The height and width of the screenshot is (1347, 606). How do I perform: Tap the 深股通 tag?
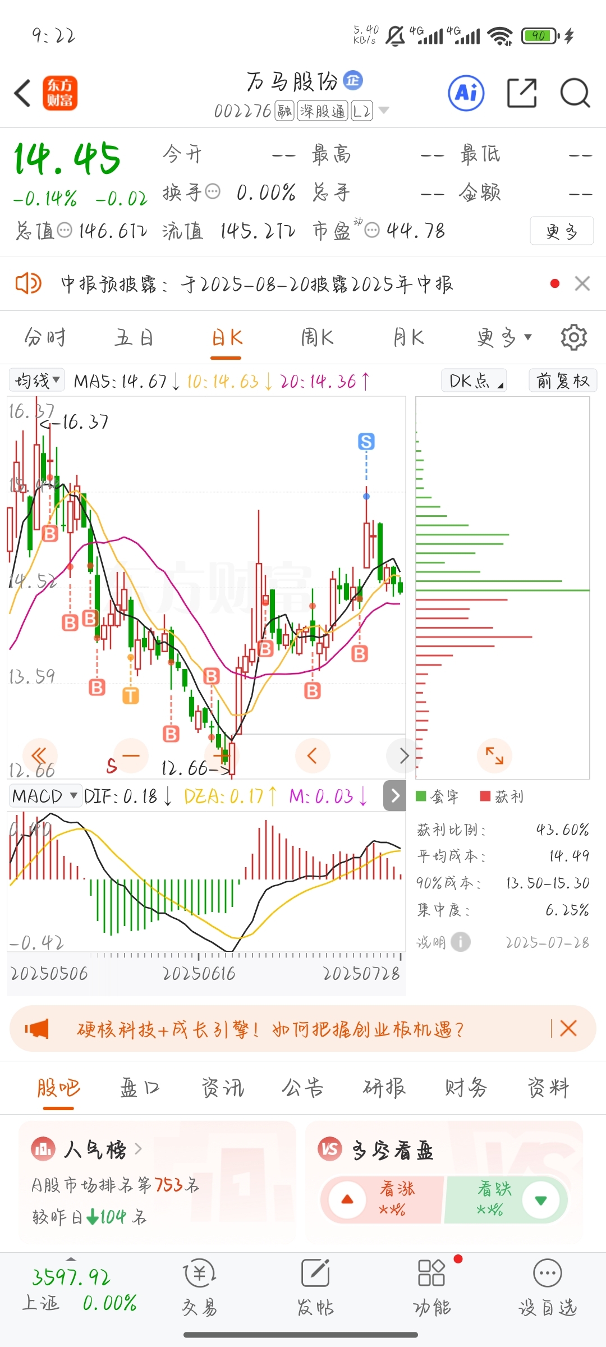click(x=323, y=111)
